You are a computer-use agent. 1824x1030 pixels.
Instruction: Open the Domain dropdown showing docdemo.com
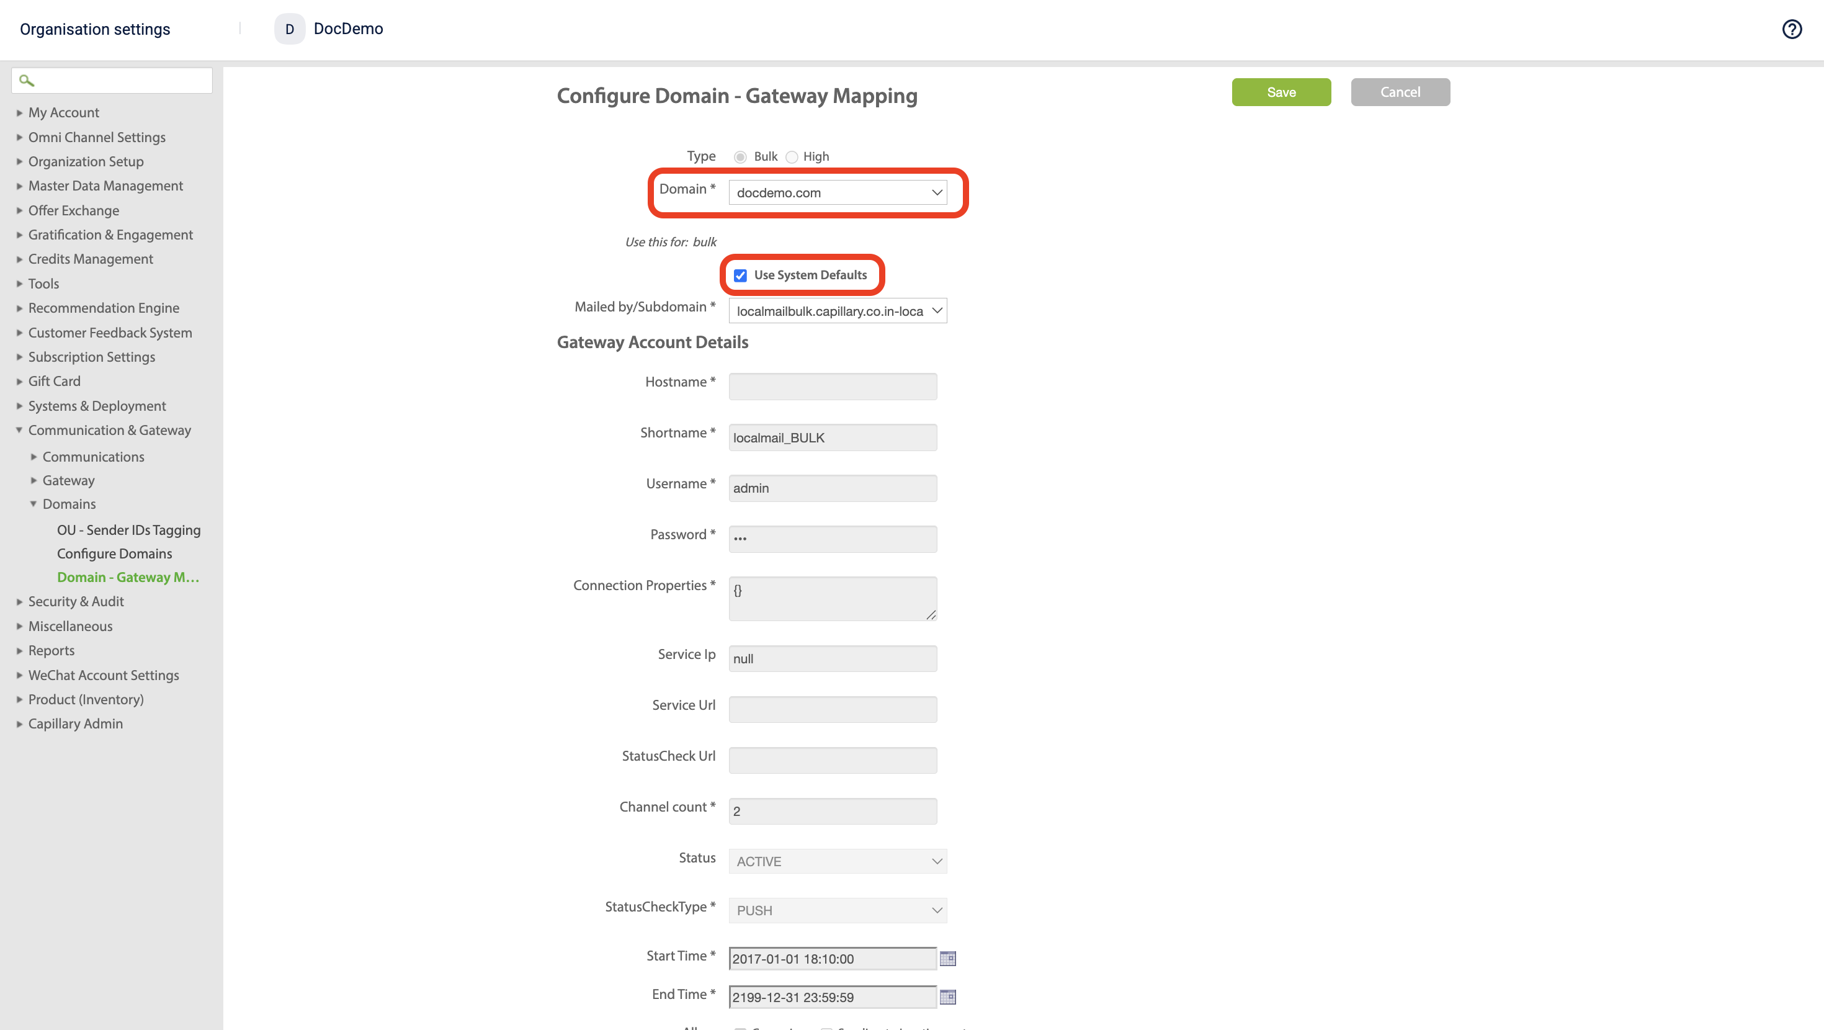[x=837, y=193]
